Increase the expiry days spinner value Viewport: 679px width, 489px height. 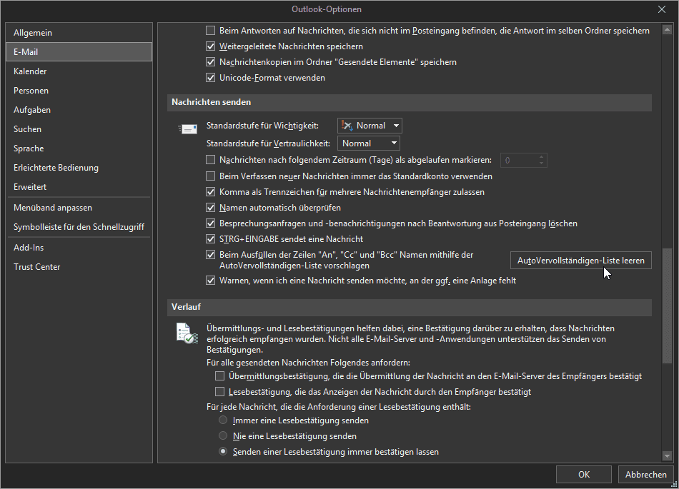(x=541, y=157)
